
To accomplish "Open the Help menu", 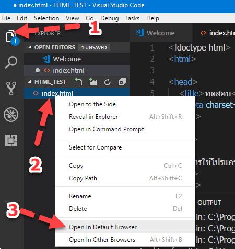I will click(x=152, y=18).
